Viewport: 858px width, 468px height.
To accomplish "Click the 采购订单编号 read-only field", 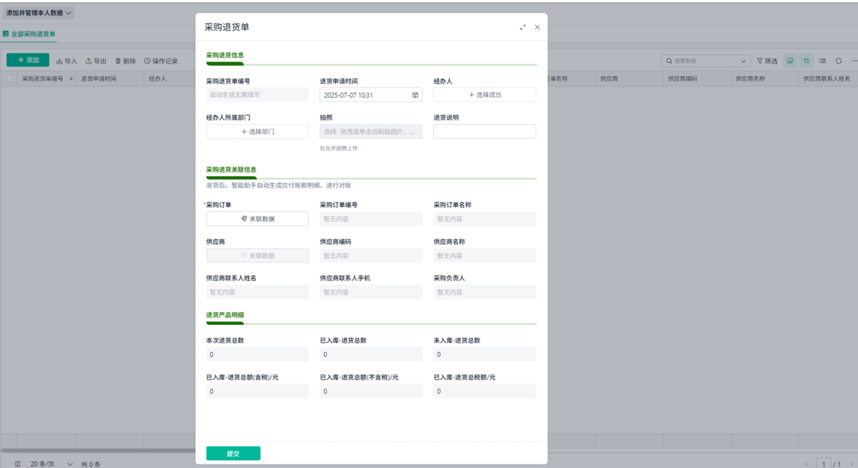I will (371, 219).
